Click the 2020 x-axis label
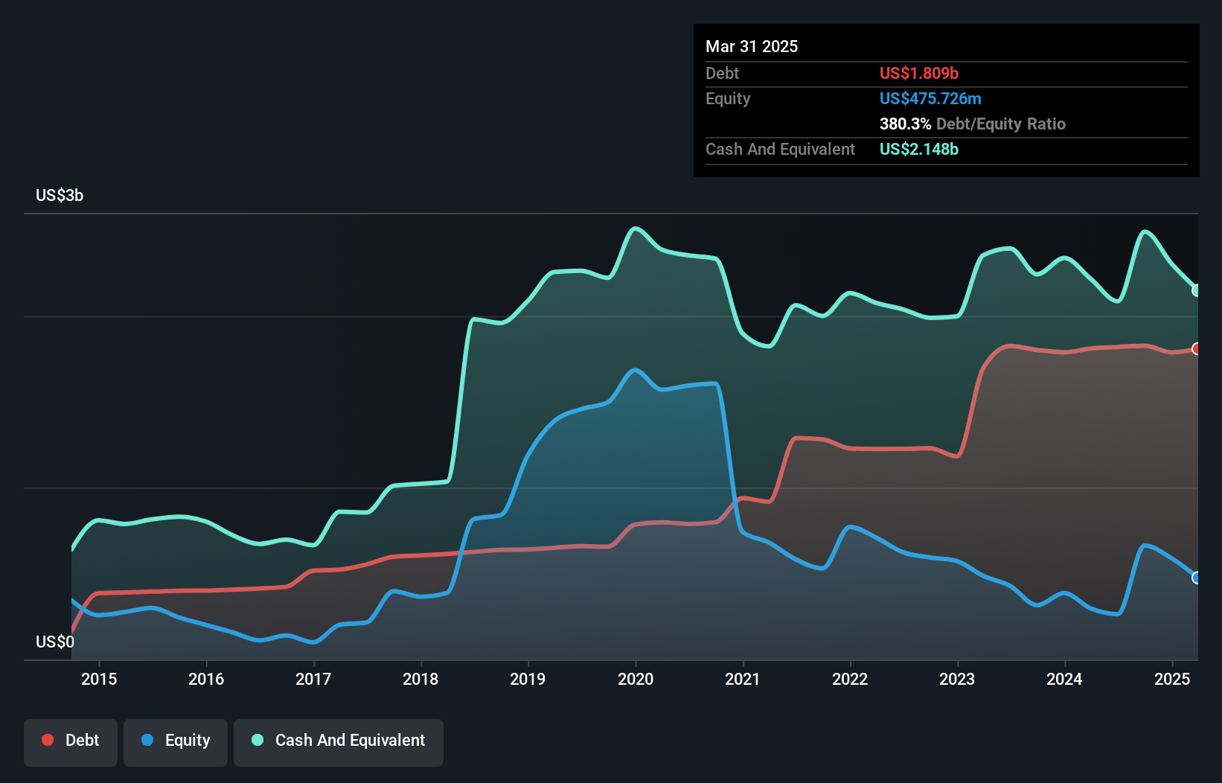The image size is (1222, 783). 636,679
